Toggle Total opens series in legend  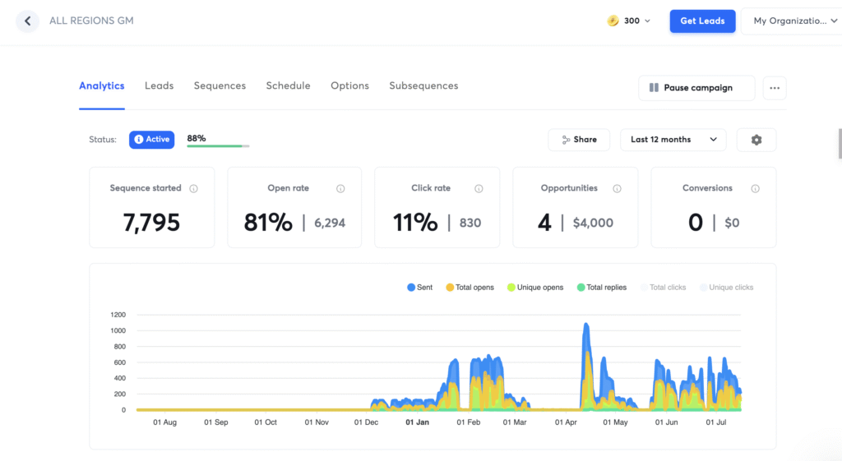pyautogui.click(x=470, y=288)
